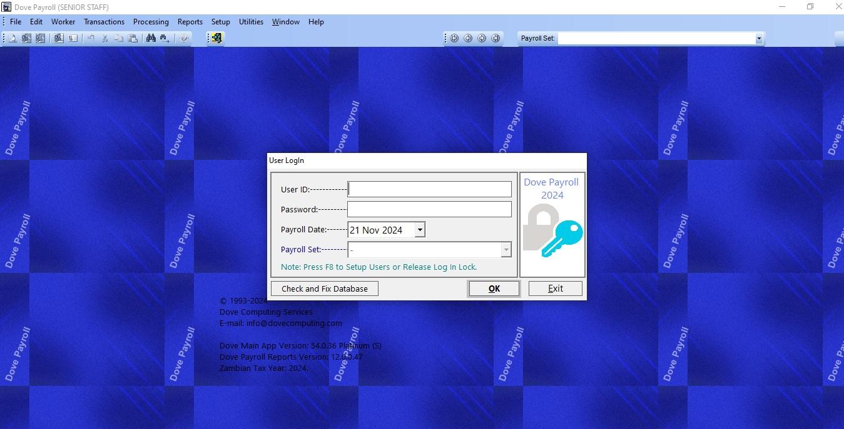Open the Utilities menu
This screenshot has width=844, height=429.
pyautogui.click(x=251, y=22)
